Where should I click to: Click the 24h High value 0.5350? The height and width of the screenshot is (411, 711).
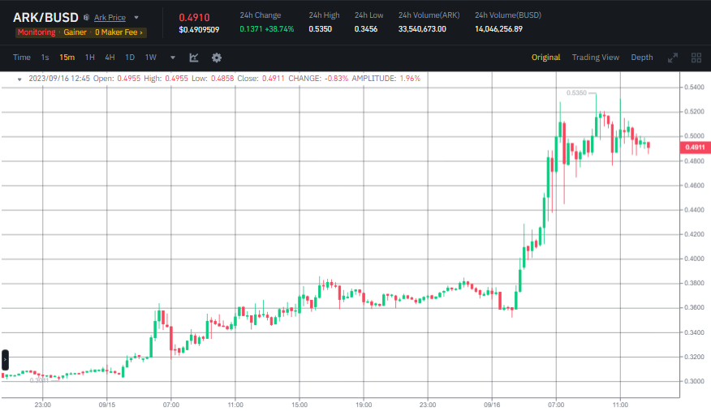pyautogui.click(x=320, y=29)
